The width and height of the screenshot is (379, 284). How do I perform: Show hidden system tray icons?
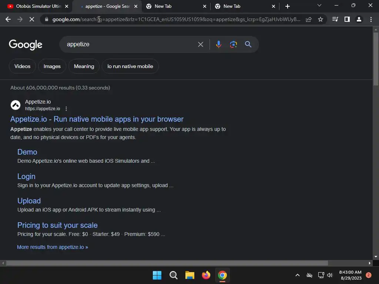click(298, 275)
